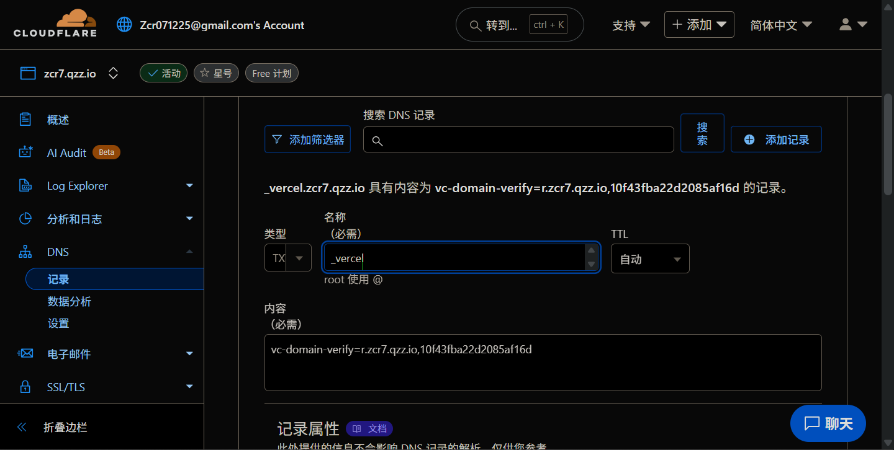Open the user profile menu icon
This screenshot has height=450, width=894.
(x=853, y=24)
